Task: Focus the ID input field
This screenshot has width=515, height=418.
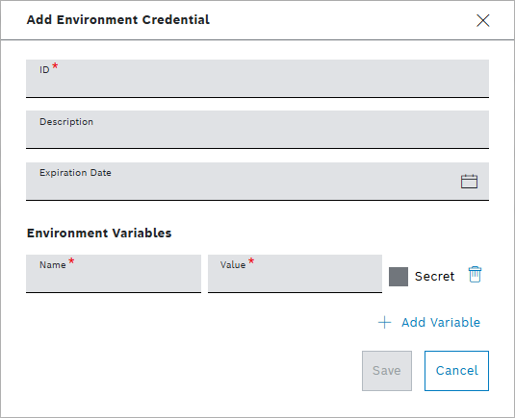Action: point(258,79)
